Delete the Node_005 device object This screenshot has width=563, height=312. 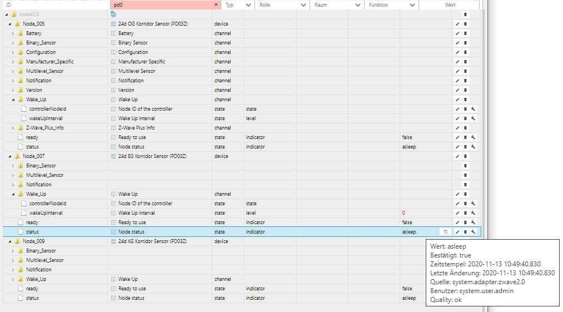pos(465,24)
